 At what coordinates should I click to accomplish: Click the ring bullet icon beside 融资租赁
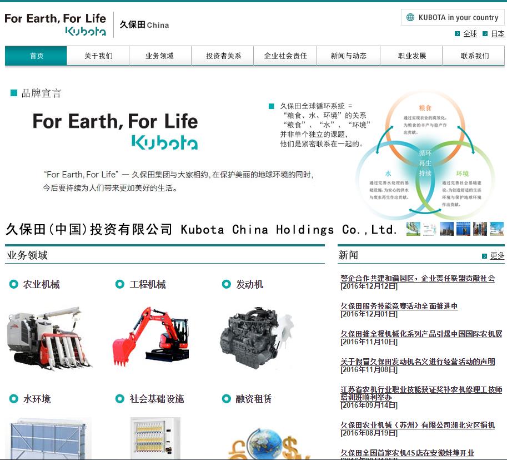click(227, 398)
